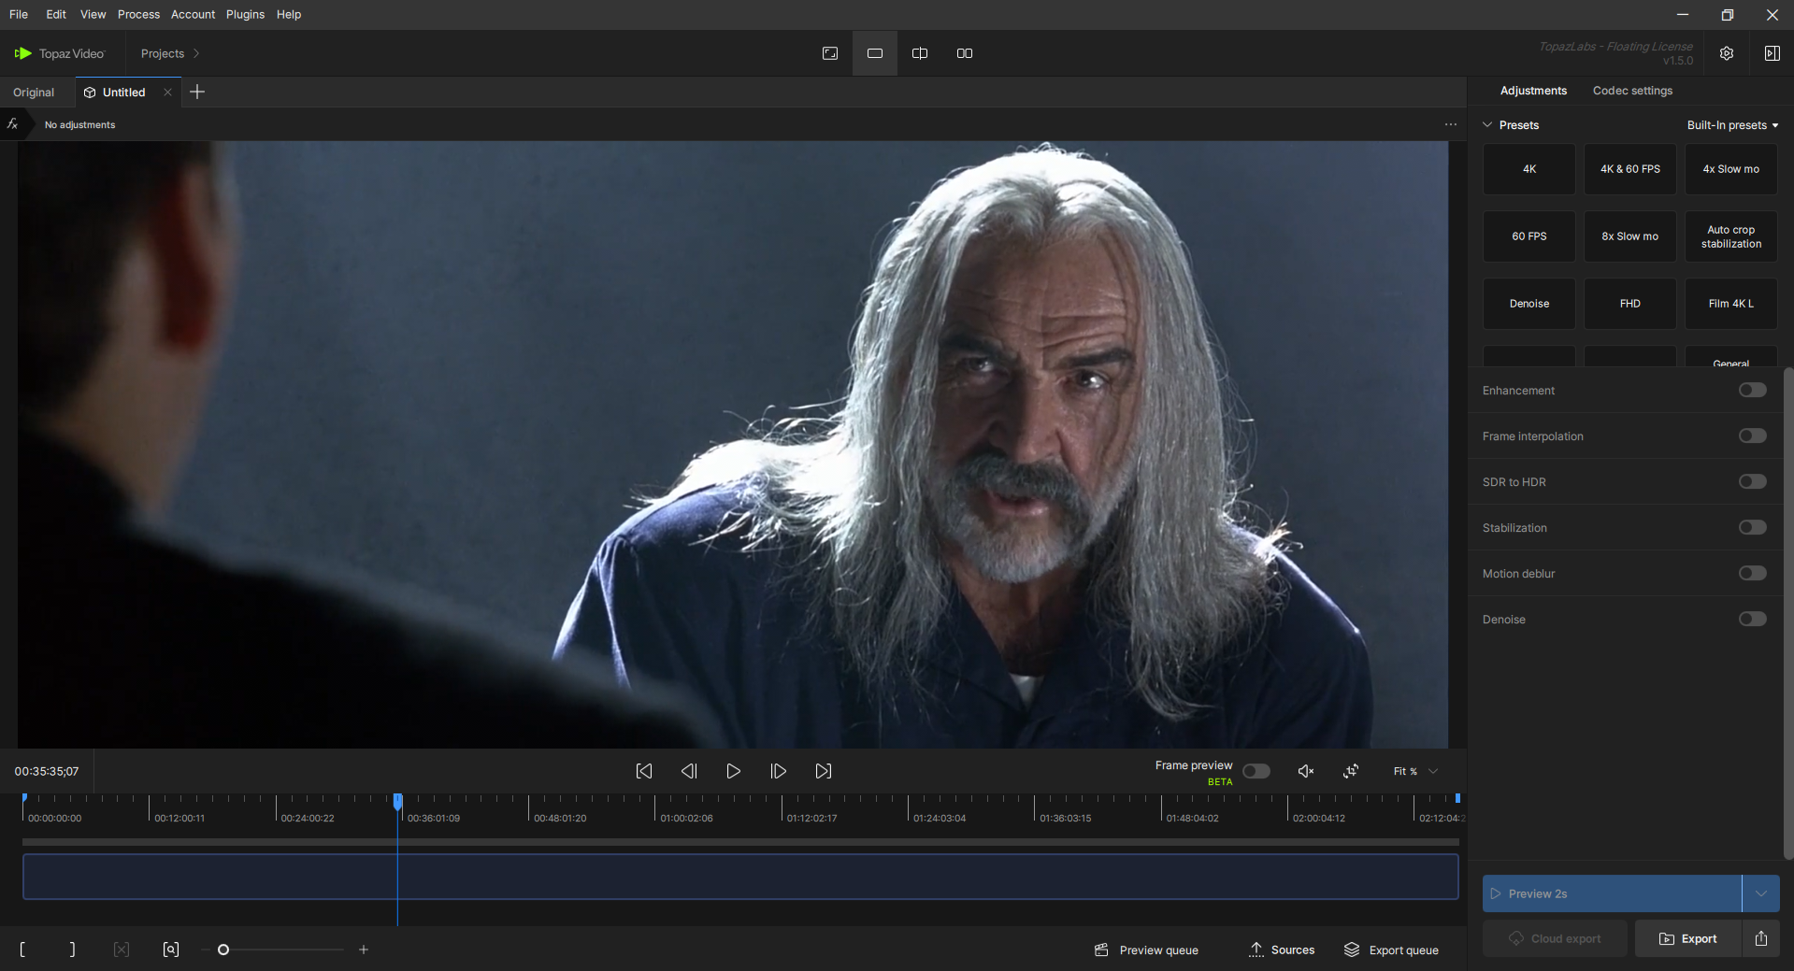Apply the 8x Slow mo preset
The image size is (1794, 971).
point(1630,236)
